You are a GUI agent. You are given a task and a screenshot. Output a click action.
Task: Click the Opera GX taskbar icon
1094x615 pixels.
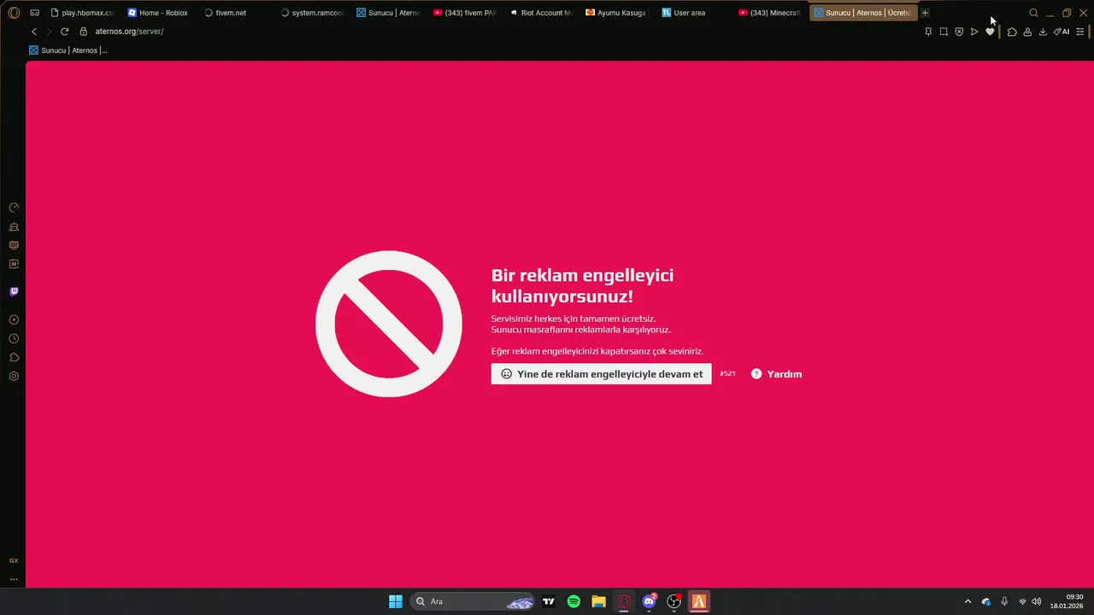pyautogui.click(x=624, y=601)
